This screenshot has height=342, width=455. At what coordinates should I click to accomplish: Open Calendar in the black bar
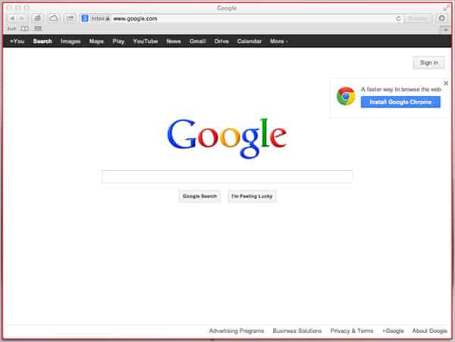(249, 41)
